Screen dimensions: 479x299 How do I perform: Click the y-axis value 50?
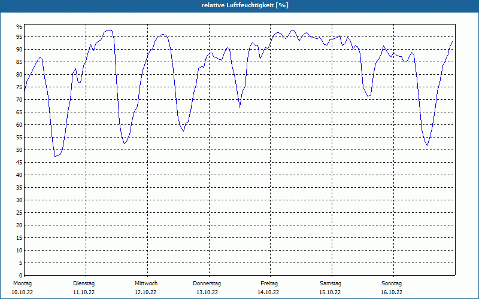(19, 150)
